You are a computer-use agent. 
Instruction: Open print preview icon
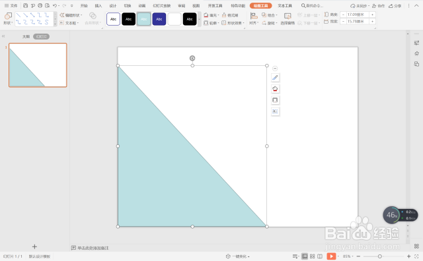coord(47,6)
